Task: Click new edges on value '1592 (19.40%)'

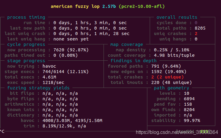Action: coord(169,72)
